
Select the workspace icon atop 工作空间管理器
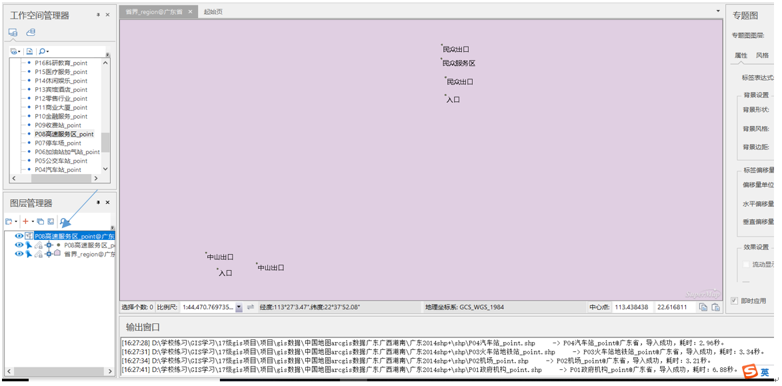pyautogui.click(x=13, y=32)
